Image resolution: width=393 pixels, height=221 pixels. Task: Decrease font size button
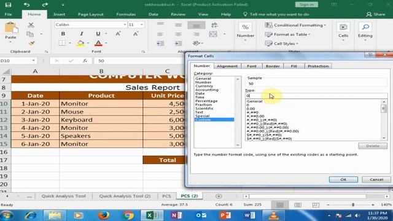point(136,34)
